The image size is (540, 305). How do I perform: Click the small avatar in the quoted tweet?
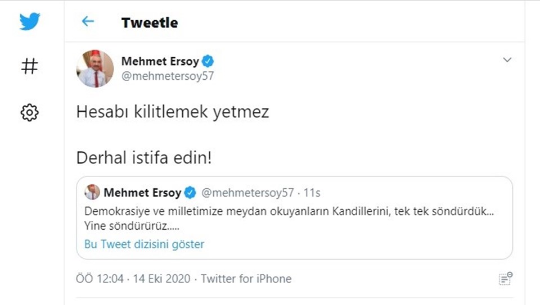pos(92,193)
